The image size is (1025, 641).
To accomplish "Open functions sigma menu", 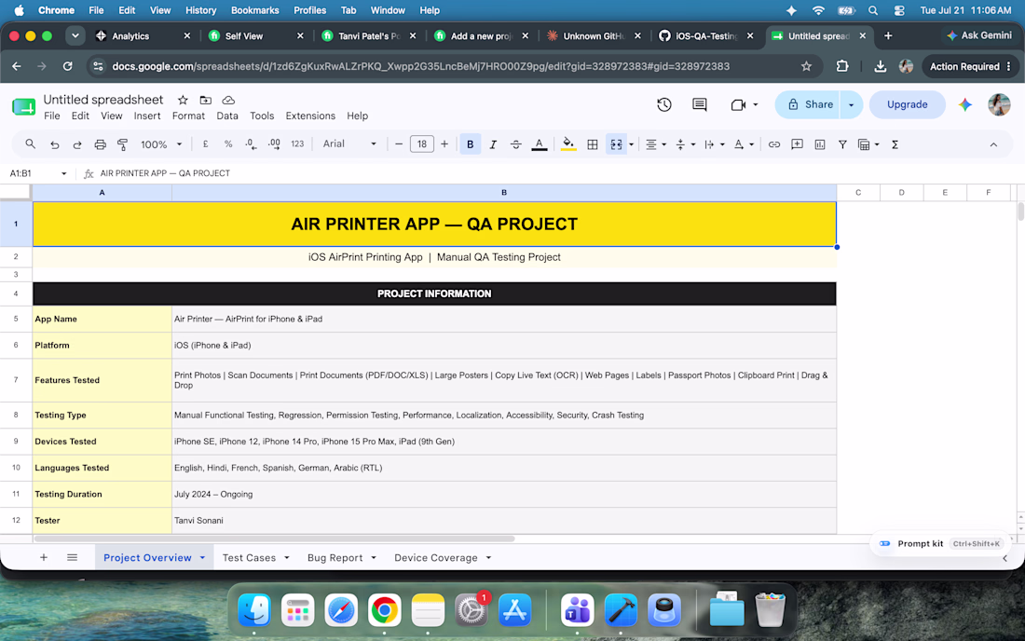I will click(895, 144).
